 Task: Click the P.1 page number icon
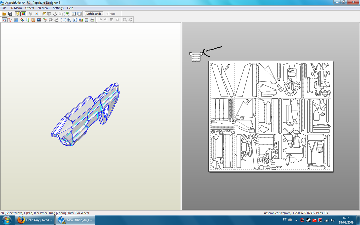pos(75,20)
